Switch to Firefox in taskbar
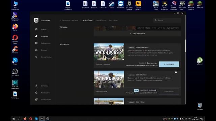216x121 pixels. pyautogui.click(x=25, y=119)
